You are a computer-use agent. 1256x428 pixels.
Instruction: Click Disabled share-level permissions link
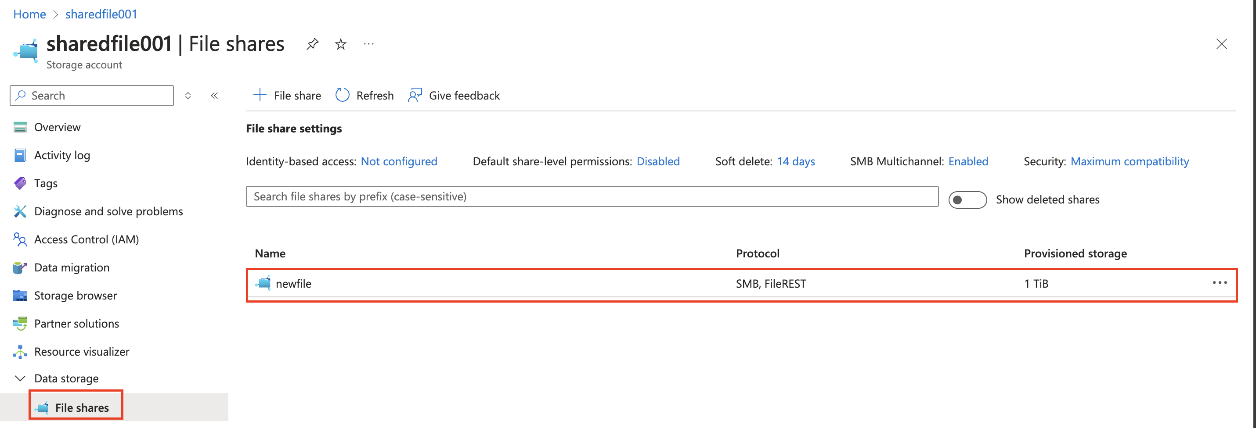(658, 161)
